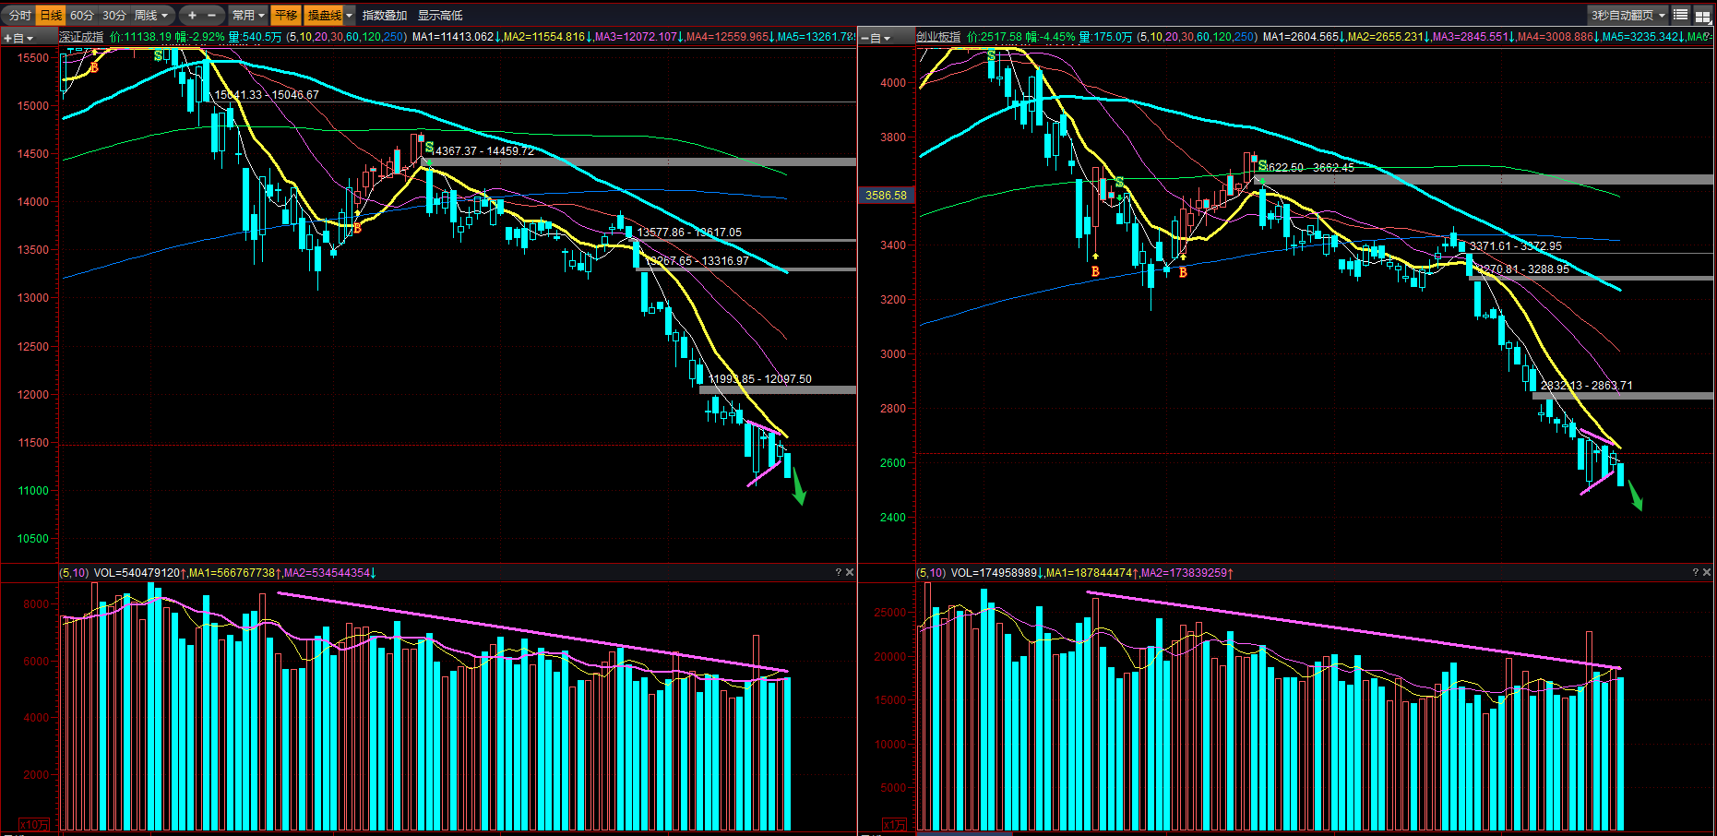Switch to multi-window grid layout icon
The height and width of the screenshot is (836, 1717).
tap(1702, 15)
